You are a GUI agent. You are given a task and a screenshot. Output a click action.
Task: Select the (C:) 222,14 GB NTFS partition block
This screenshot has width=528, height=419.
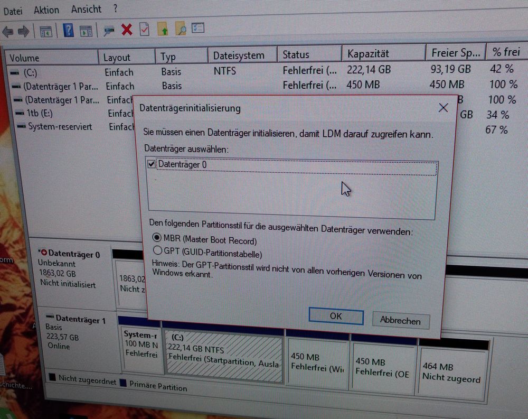pos(224,357)
